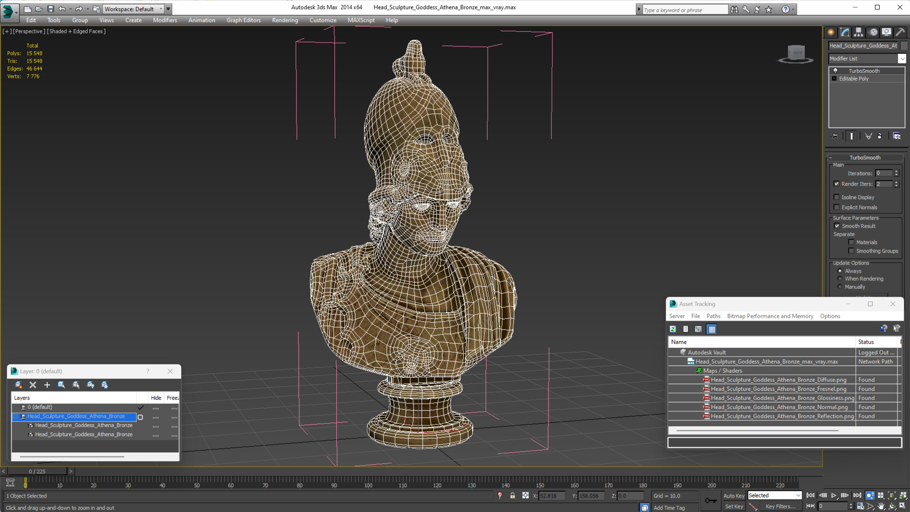This screenshot has width=910, height=512.
Task: Toggle the selection lock padlock icon
Action: 512,495
